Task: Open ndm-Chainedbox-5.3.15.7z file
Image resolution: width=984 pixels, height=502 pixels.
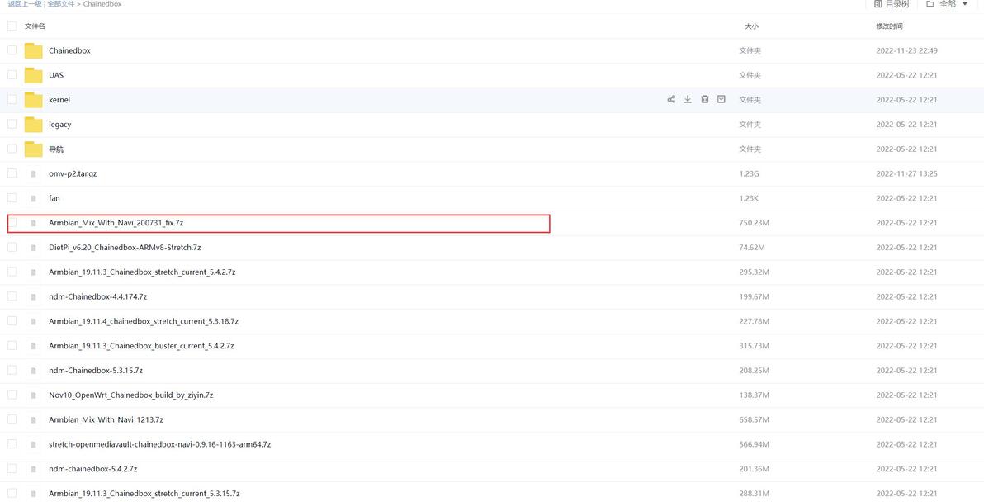Action: (x=96, y=370)
